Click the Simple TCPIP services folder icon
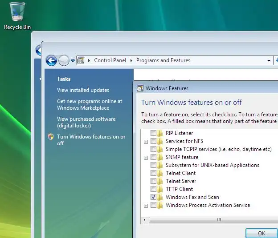The image size is (278, 238). [x=160, y=149]
